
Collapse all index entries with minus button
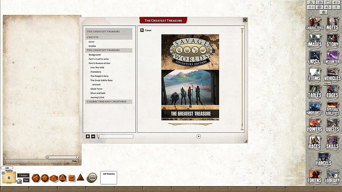coord(93,136)
